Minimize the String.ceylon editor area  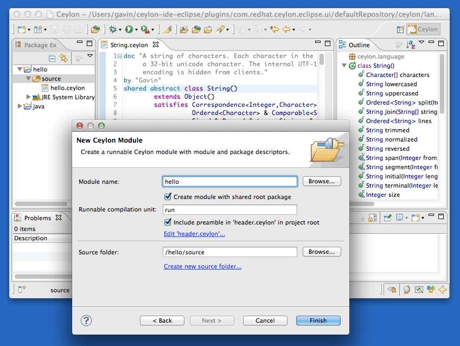pyautogui.click(x=318, y=42)
